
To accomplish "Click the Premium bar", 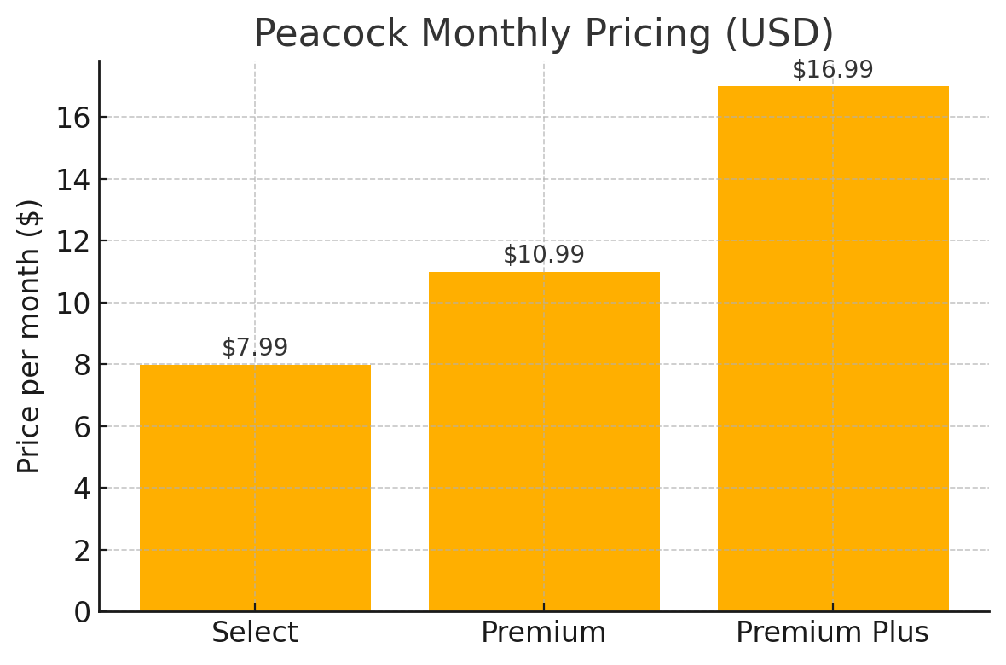I will (x=544, y=442).
